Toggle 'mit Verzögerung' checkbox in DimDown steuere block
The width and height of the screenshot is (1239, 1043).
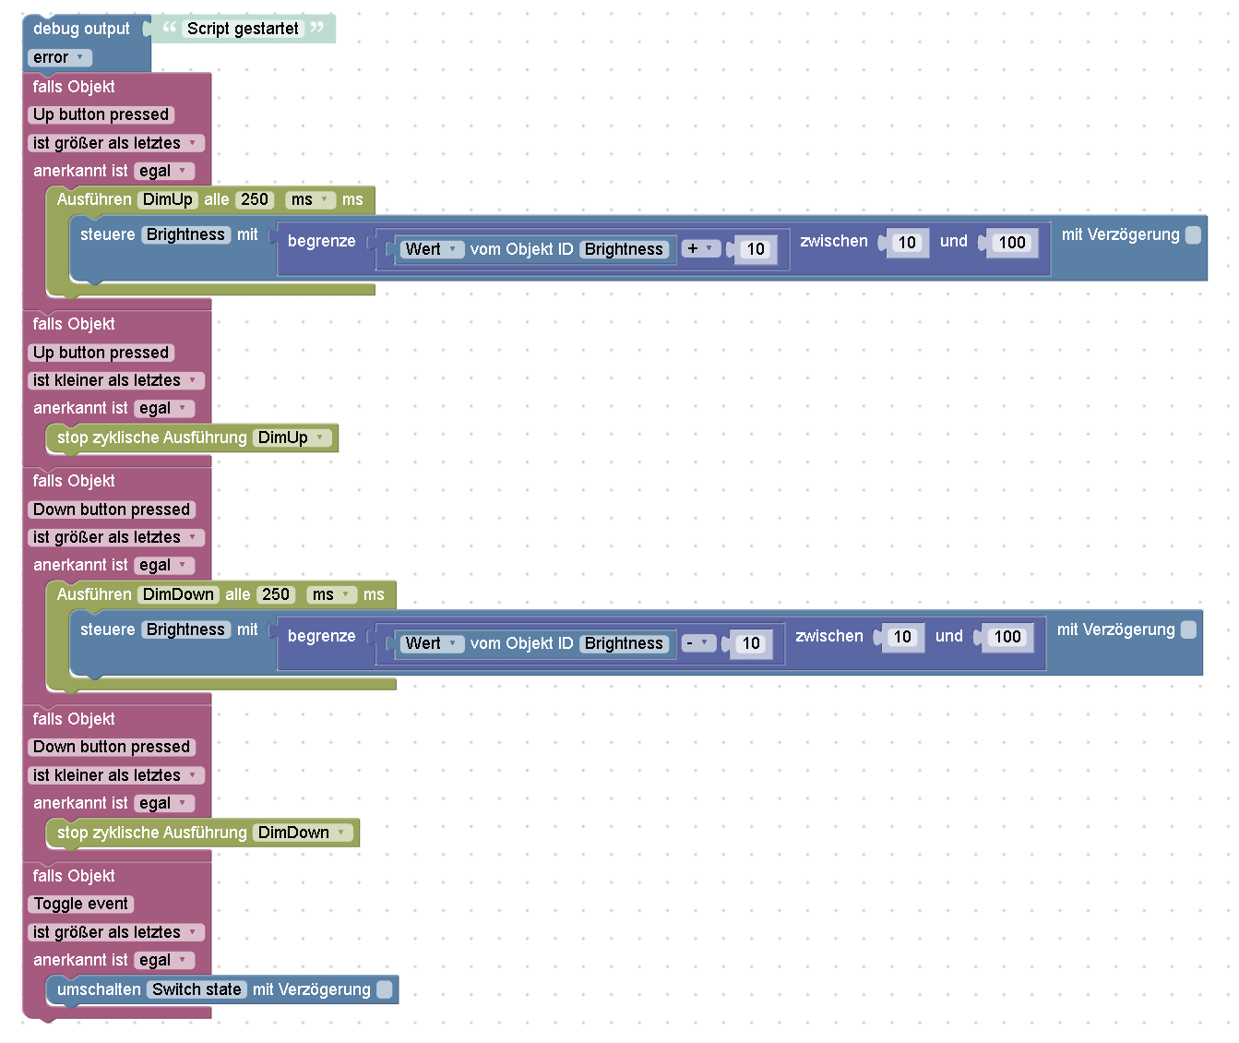point(1188,629)
